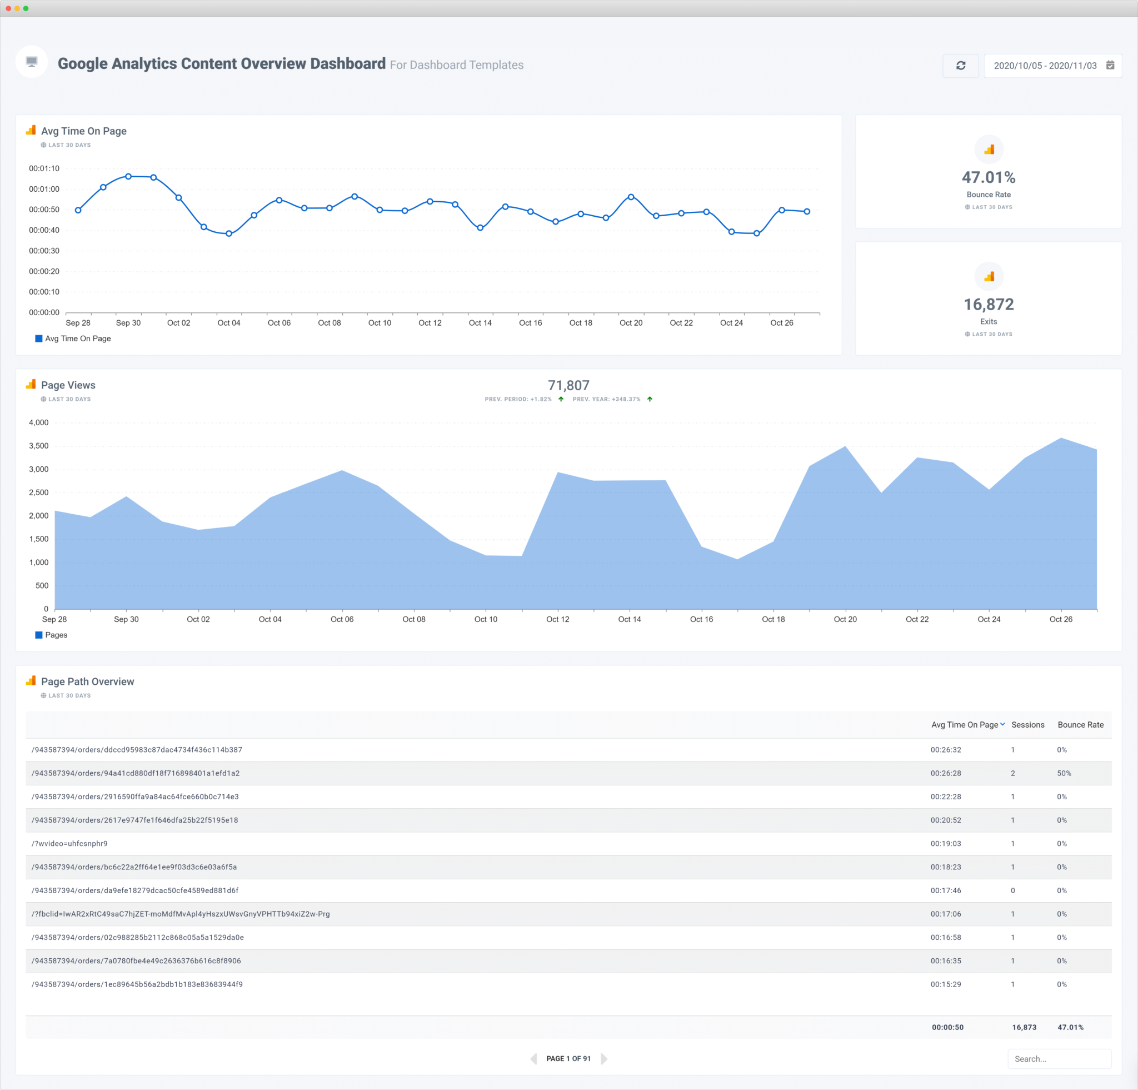The image size is (1138, 1090).
Task: Click the refresh dashboard icon
Action: [x=960, y=66]
